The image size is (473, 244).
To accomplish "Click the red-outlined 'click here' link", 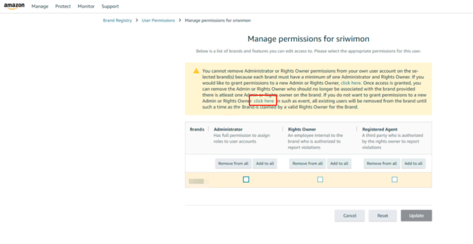I will click(264, 101).
